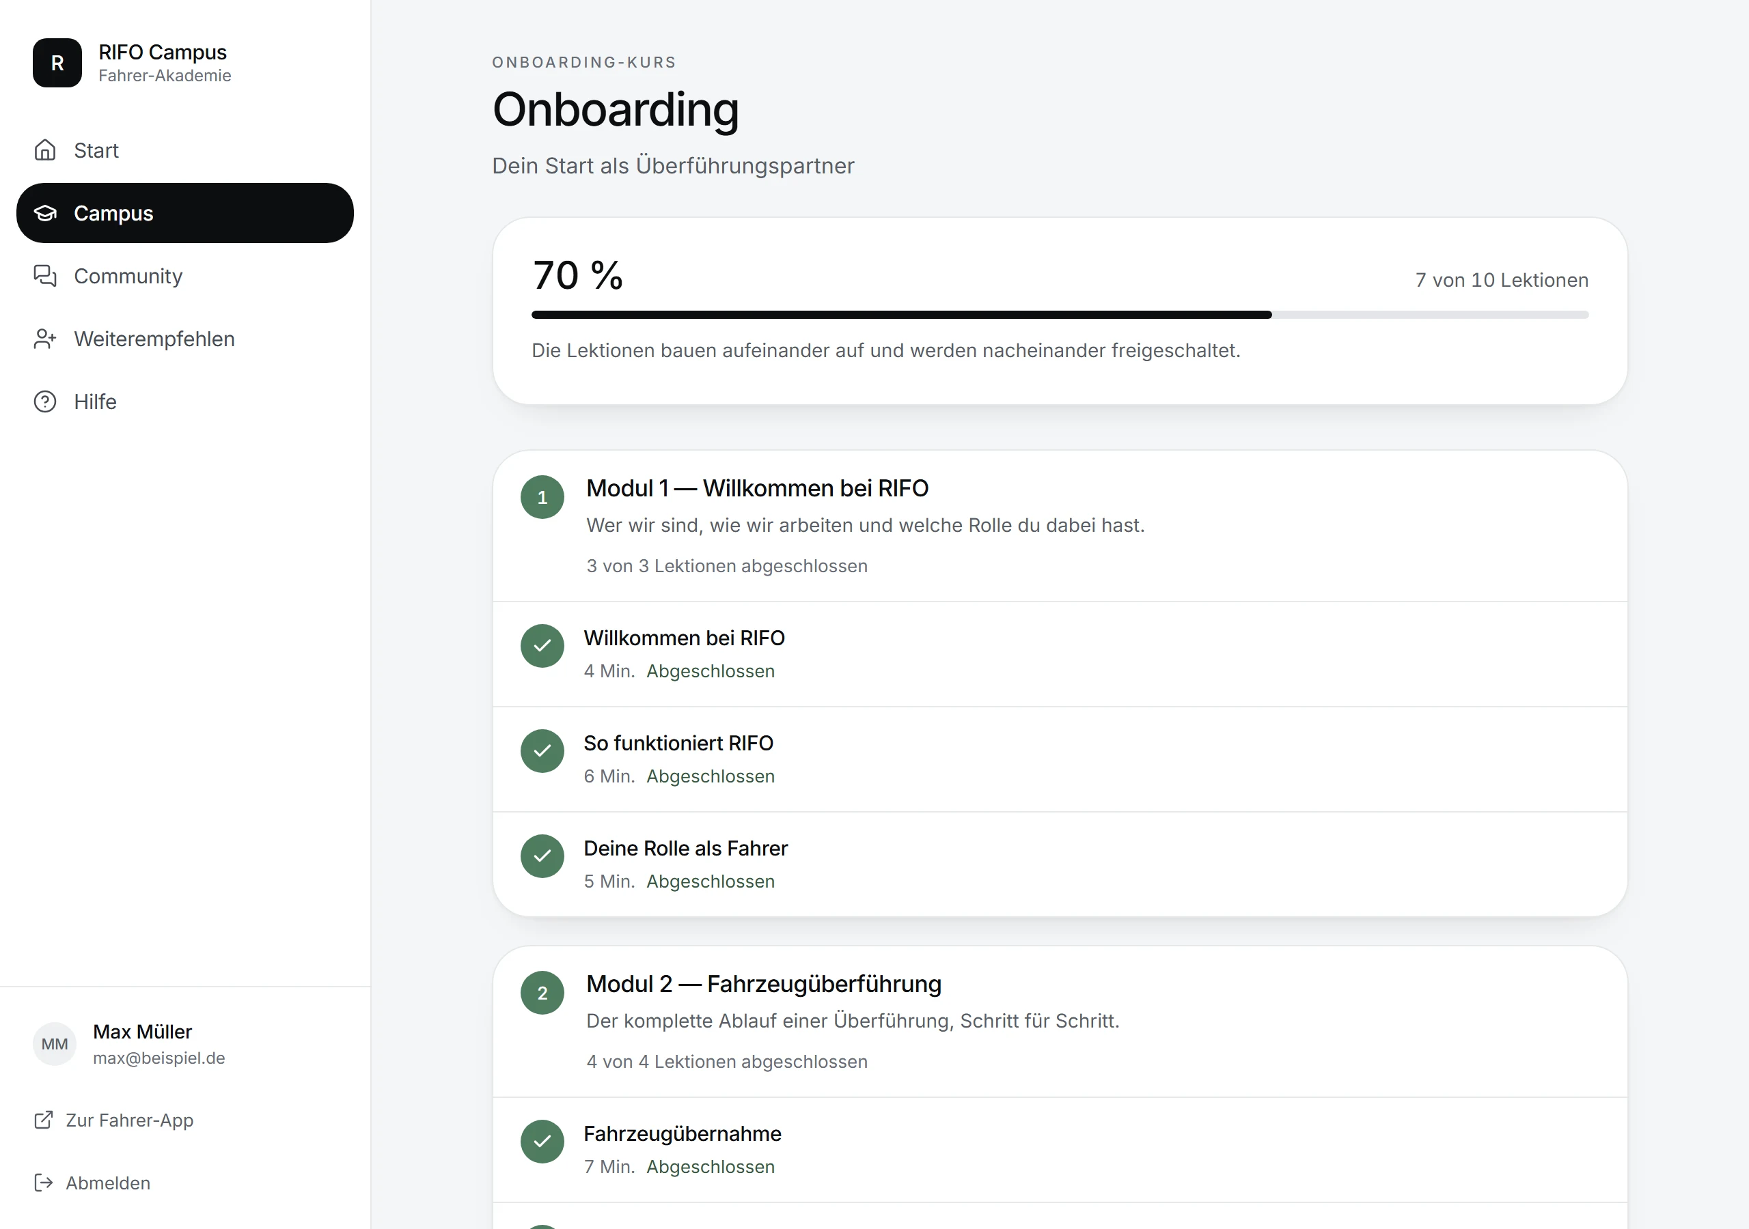
Task: Click checkmark icon for Deine Rolle als Fahrer
Action: coord(542,856)
